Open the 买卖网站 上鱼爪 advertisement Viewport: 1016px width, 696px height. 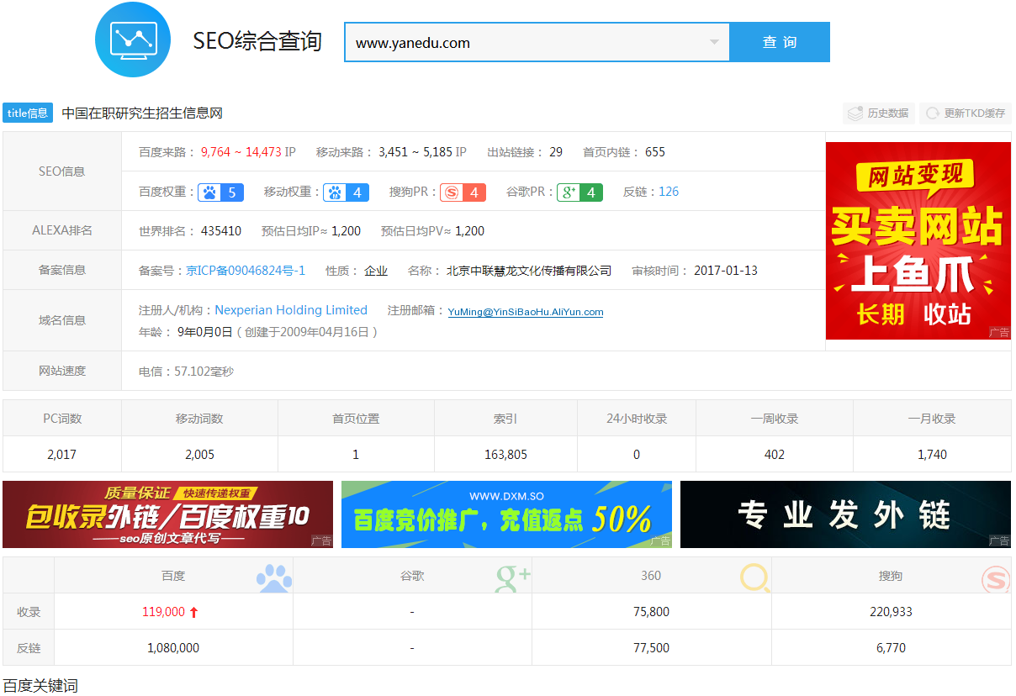[918, 240]
